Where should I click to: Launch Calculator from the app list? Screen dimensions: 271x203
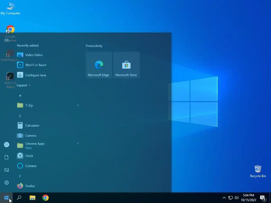[x=48, y=126]
